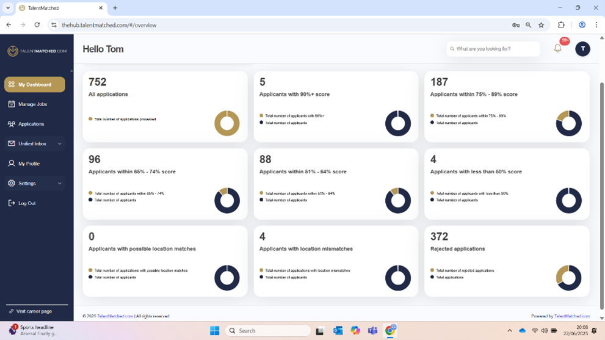Viewport: 605px width, 340px height.
Task: Open the Chrome profile icon
Action: (x=582, y=25)
